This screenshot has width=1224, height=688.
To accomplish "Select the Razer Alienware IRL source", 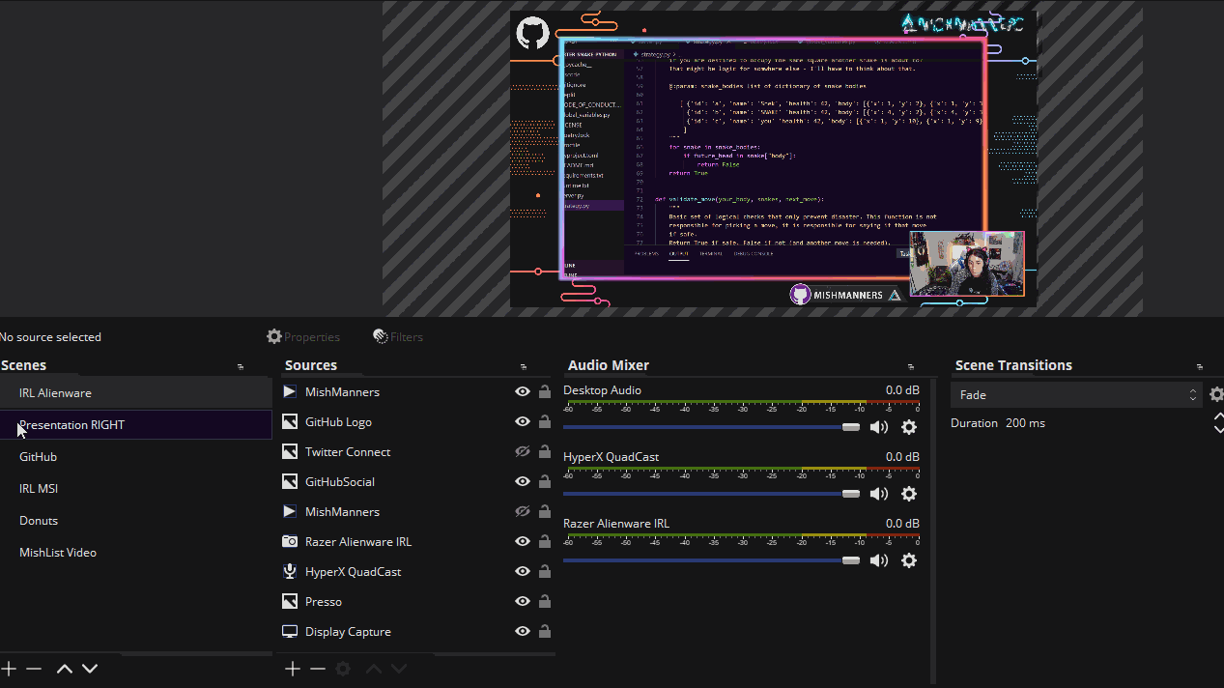I will click(x=357, y=542).
